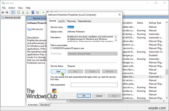The height and width of the screenshot is (111, 169).
Task: Open the Properties toolbar icon
Action: (19, 12)
